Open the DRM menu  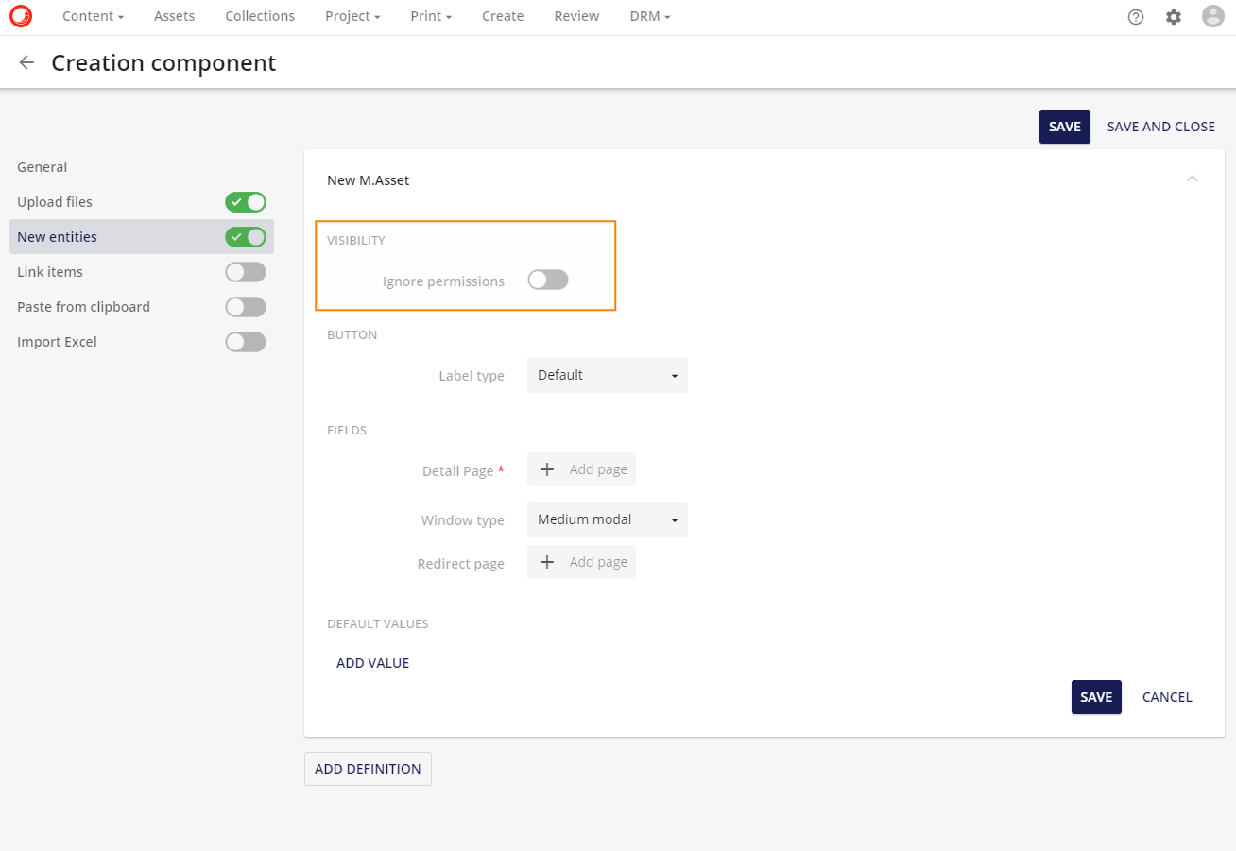(649, 16)
